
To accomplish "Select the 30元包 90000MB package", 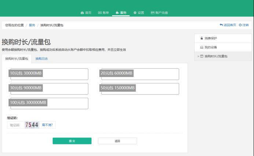I will click(49, 88).
